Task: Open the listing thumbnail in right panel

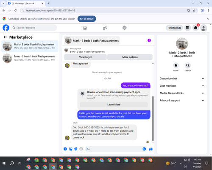Action: pos(182,44)
